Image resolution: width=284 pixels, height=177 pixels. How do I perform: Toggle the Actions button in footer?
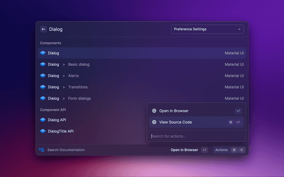(x=229, y=150)
